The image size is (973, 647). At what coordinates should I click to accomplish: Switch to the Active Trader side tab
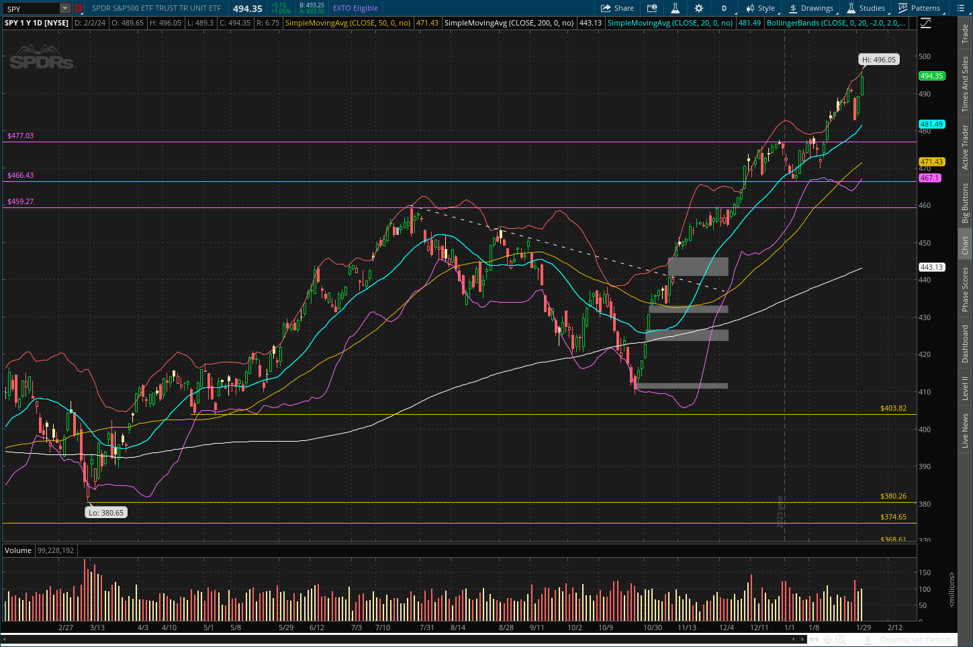(965, 147)
